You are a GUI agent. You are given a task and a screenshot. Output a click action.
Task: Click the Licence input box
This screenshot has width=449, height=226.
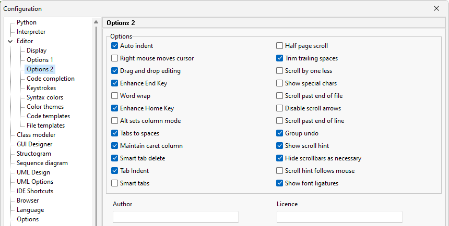339,217
